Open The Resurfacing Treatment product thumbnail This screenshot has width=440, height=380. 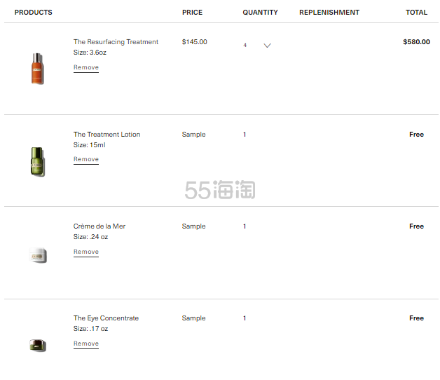click(x=37, y=69)
